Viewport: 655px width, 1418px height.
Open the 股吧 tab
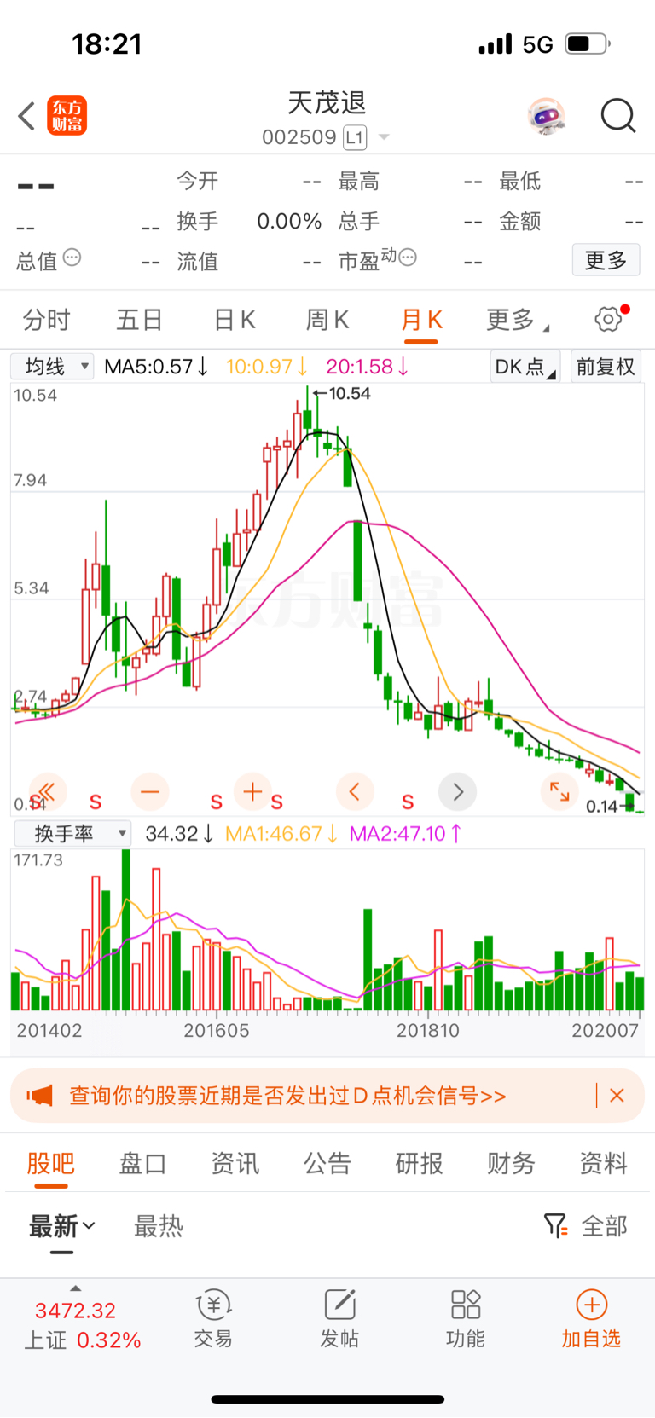[51, 1163]
